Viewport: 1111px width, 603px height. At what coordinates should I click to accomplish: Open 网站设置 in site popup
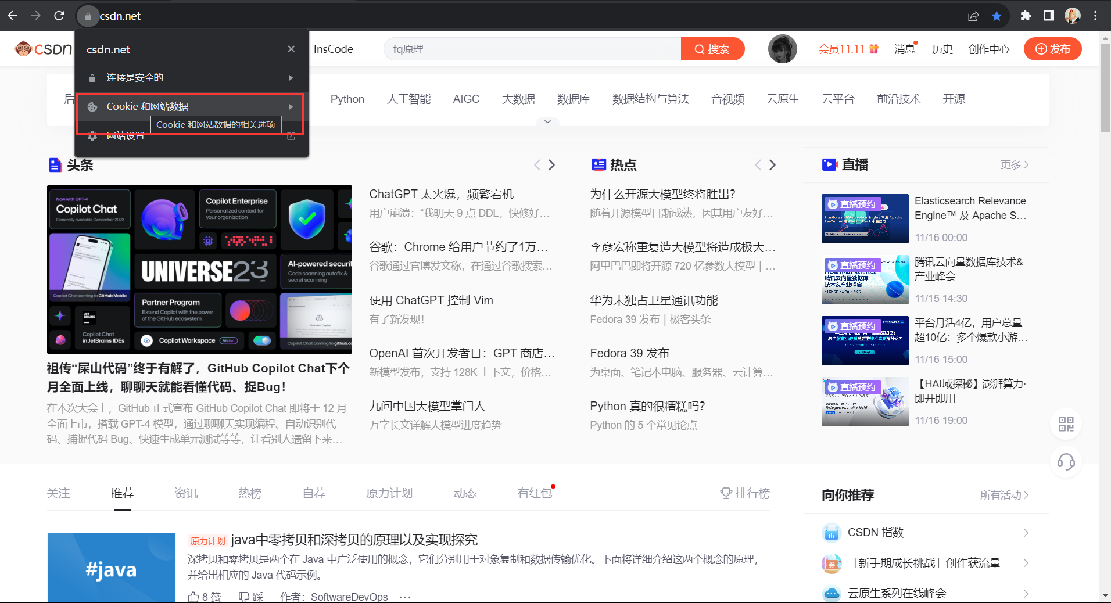click(x=192, y=136)
